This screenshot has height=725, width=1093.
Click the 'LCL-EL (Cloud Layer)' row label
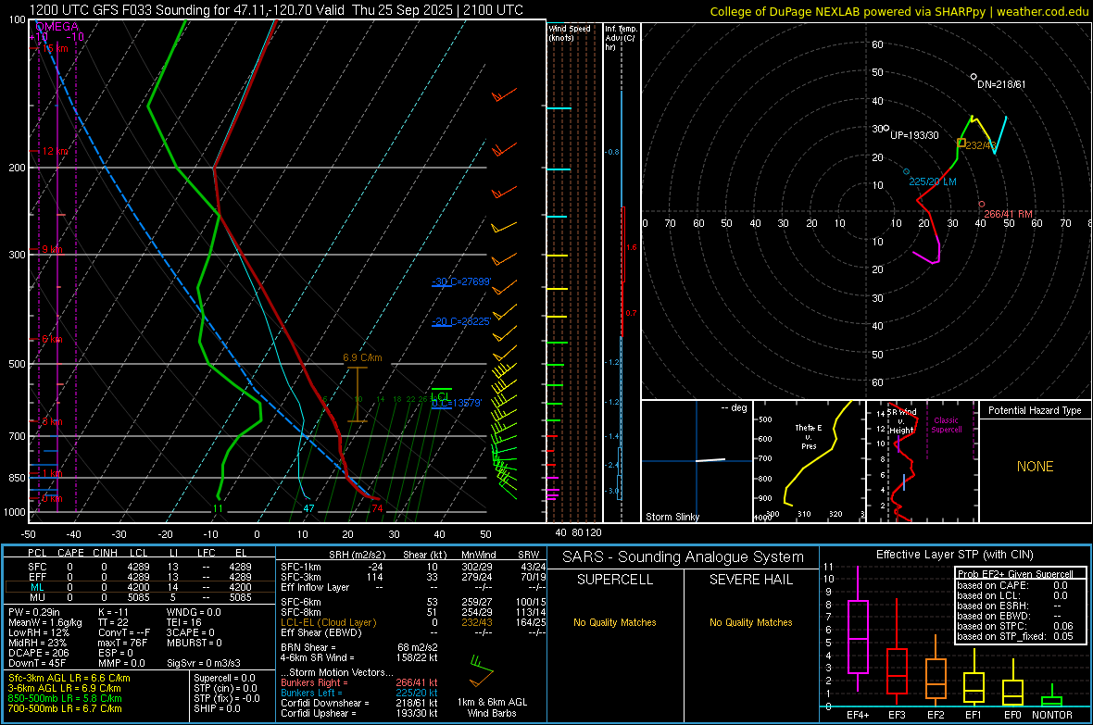click(328, 622)
